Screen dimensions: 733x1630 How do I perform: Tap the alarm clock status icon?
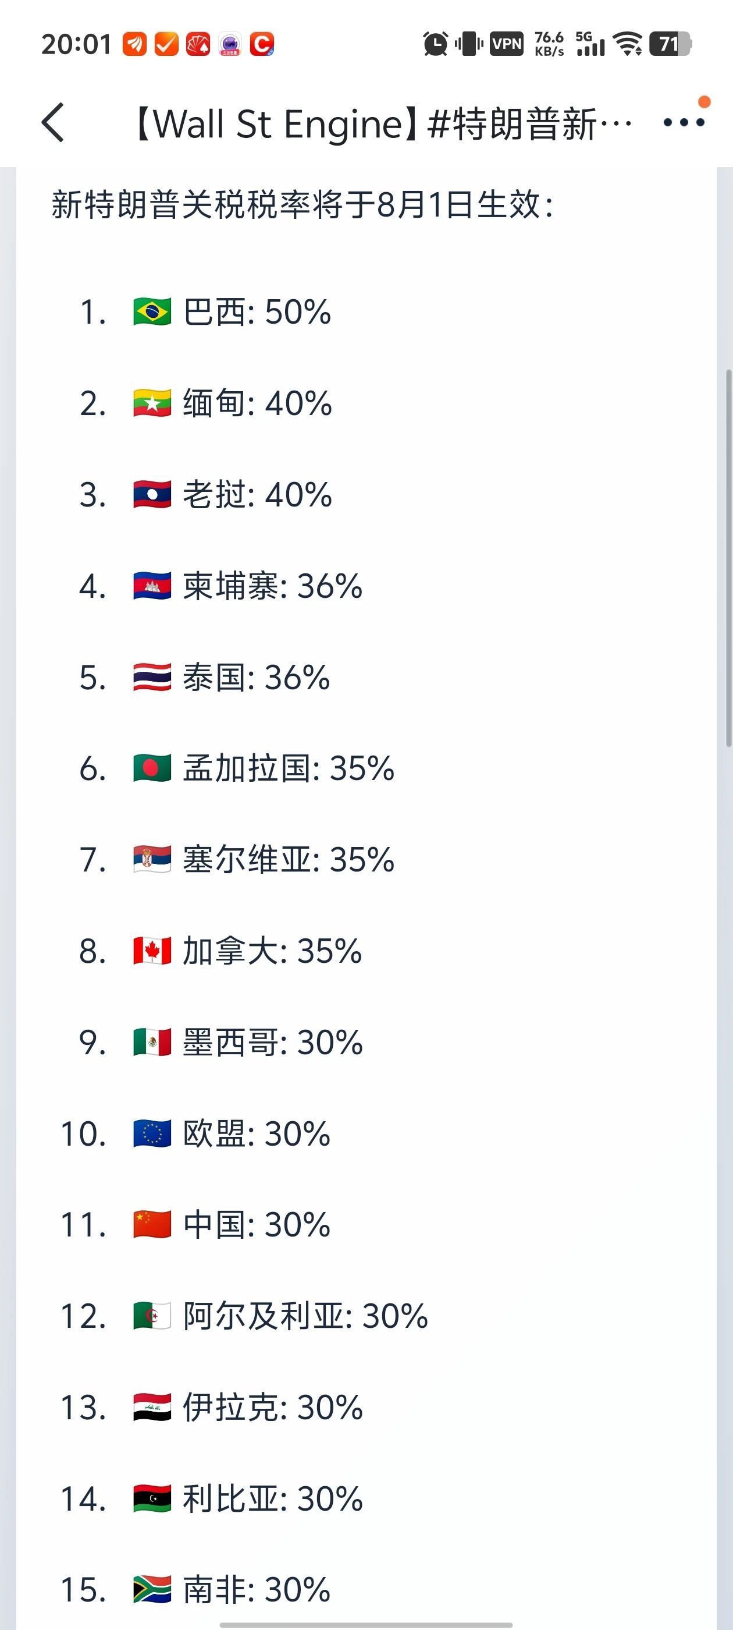435,44
